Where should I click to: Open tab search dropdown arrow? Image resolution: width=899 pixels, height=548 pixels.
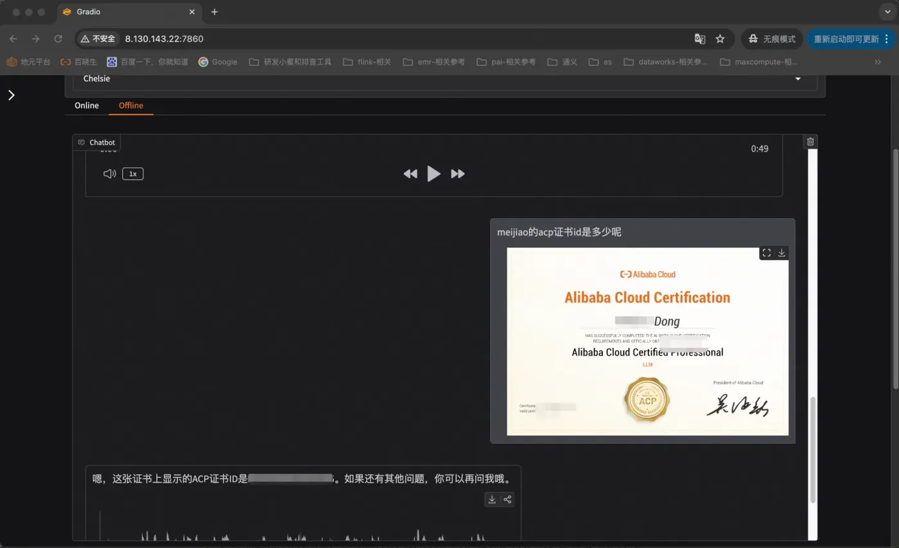click(x=889, y=12)
